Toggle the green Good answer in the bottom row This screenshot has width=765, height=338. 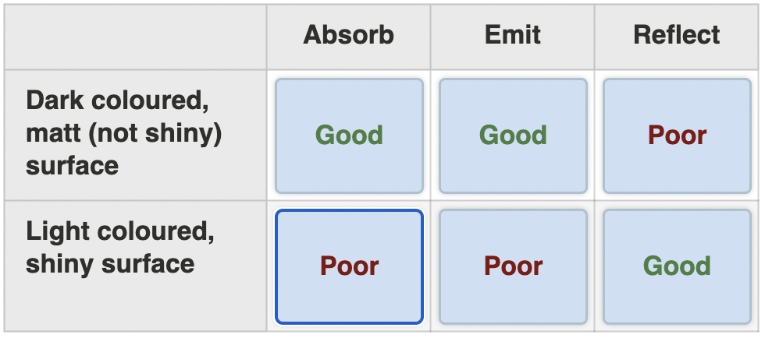click(x=677, y=266)
